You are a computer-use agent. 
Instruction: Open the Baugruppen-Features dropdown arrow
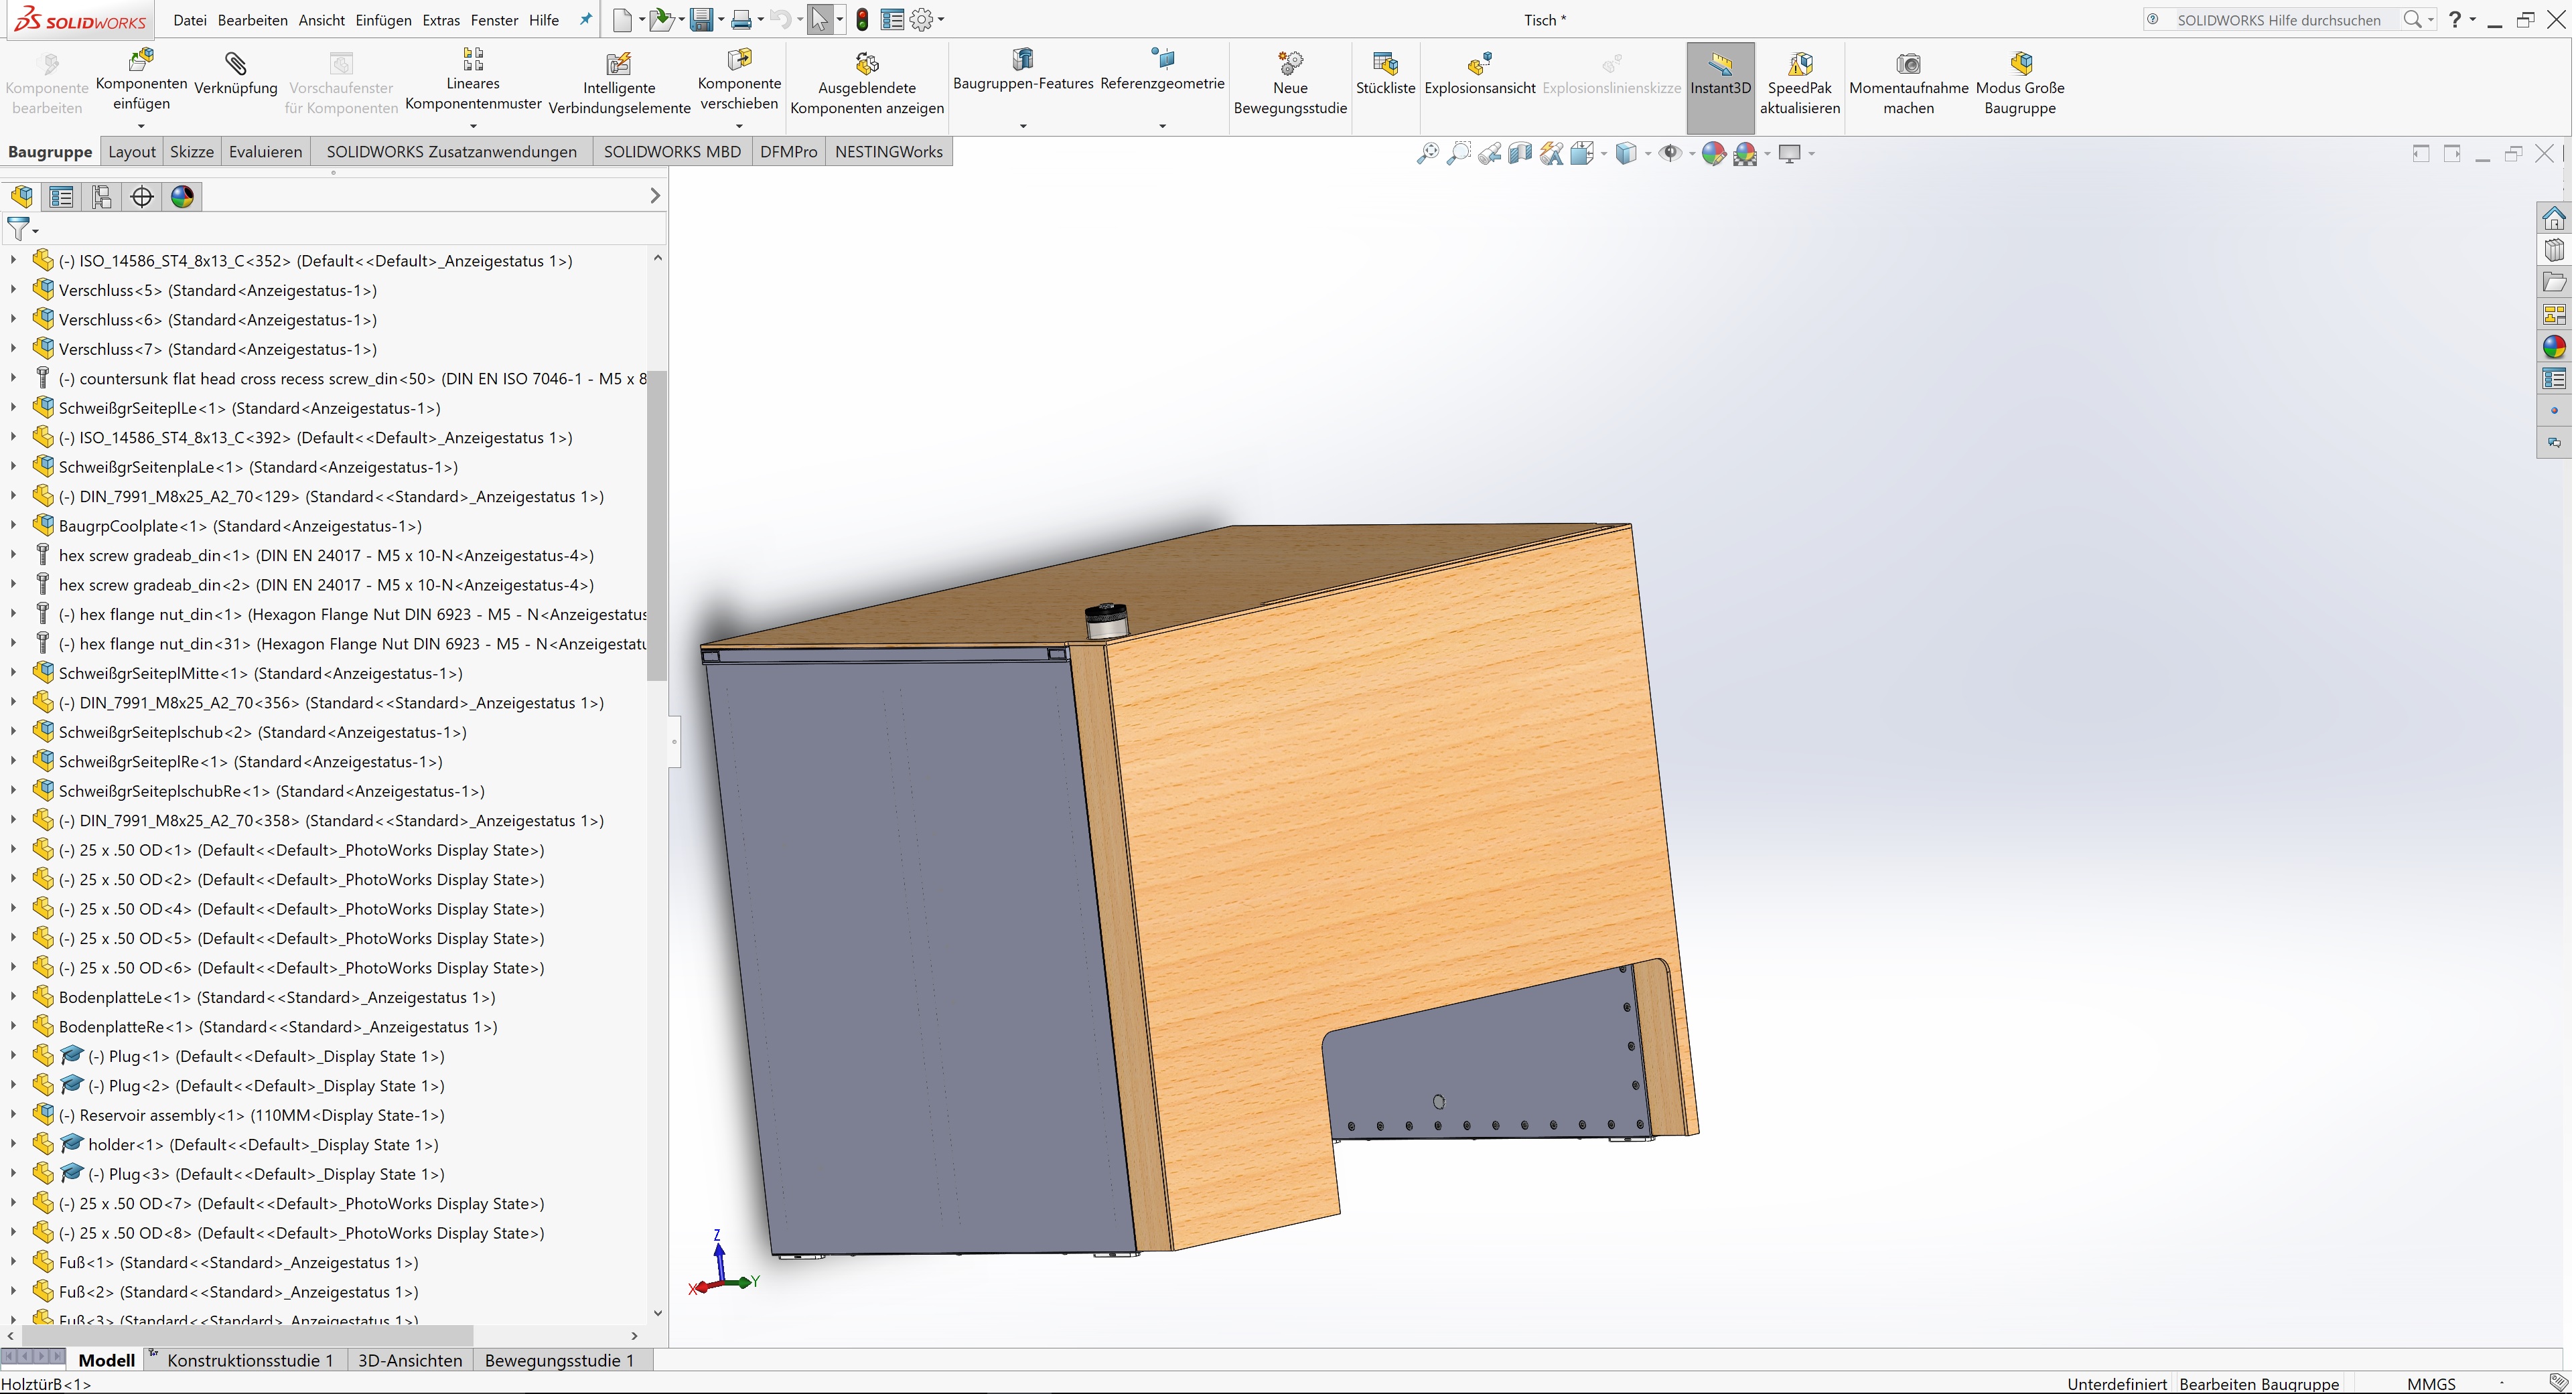[x=1022, y=126]
